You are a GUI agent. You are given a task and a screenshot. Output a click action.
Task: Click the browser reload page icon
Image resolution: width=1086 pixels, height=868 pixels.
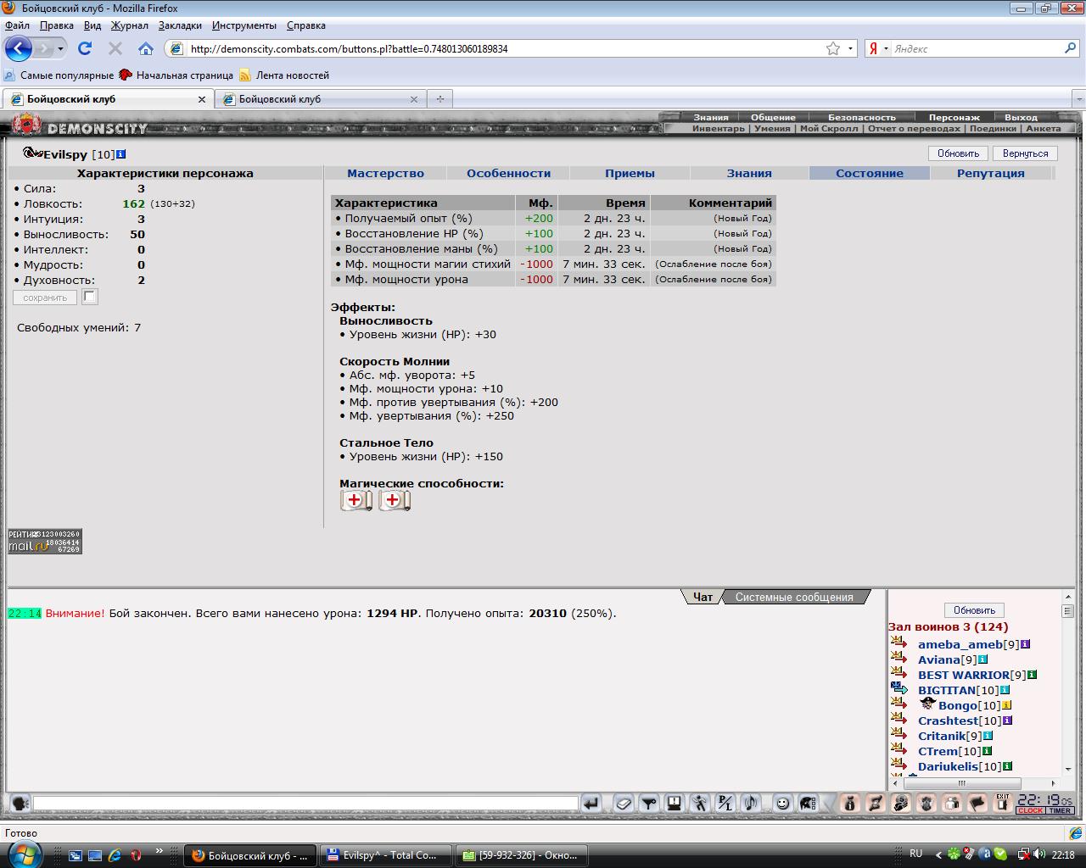tap(85, 48)
